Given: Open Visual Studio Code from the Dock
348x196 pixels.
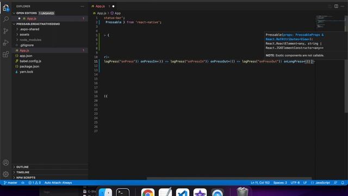Looking at the screenshot, I should (183, 192).
